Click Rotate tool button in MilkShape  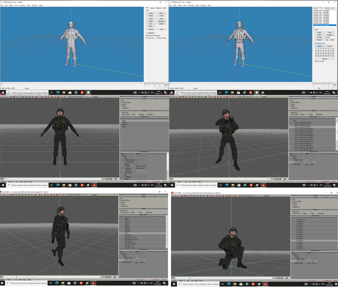pos(151,16)
